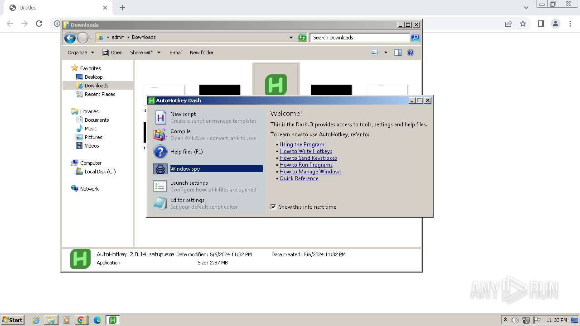Open Help files (F1) icon

click(x=160, y=152)
